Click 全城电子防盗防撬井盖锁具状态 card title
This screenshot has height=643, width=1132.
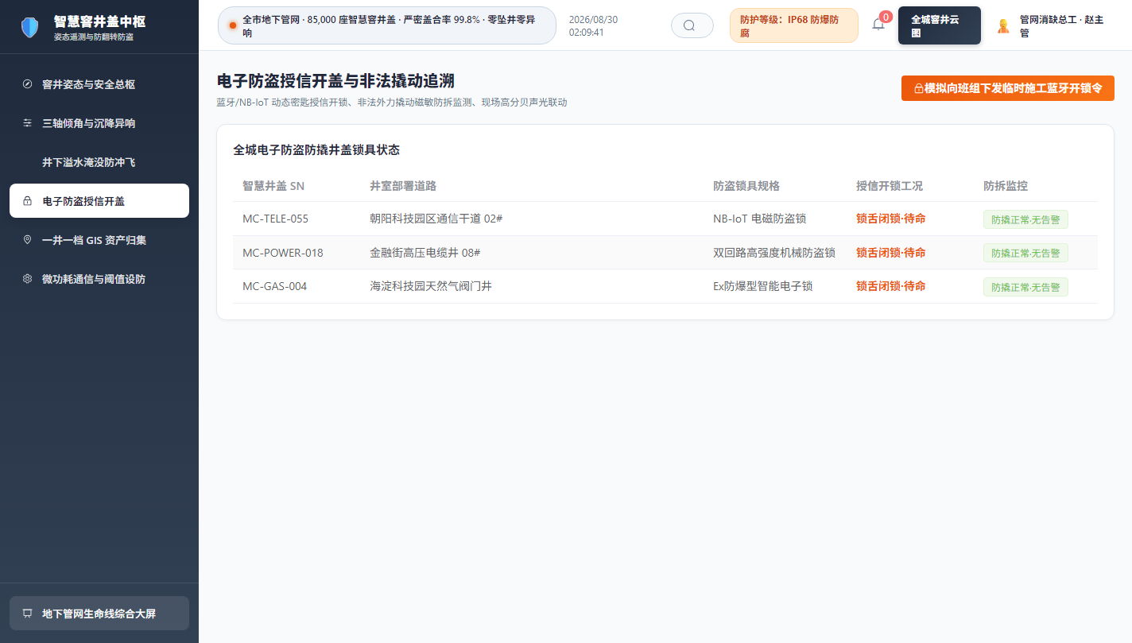pos(316,149)
